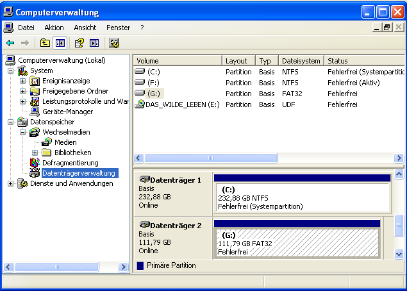
Task: Click the Status column header
Action: (x=359, y=61)
